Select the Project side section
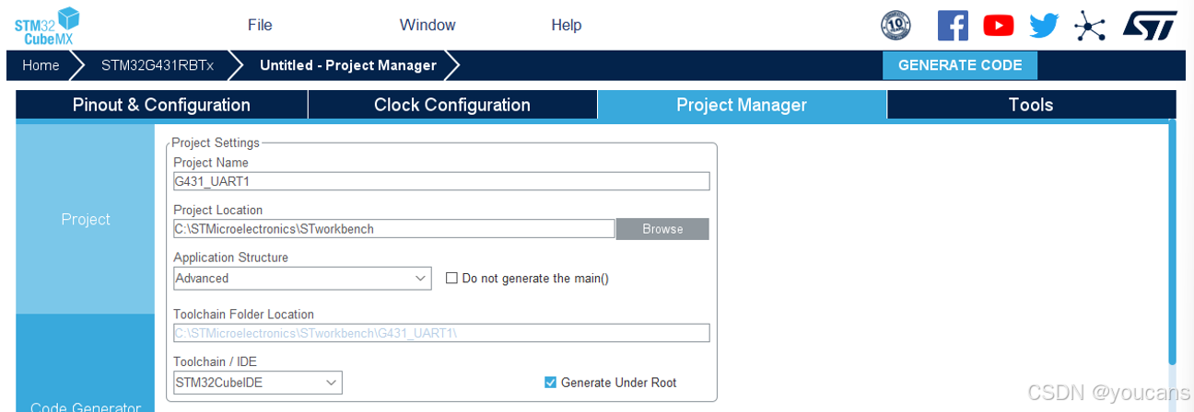Viewport: 1194px width, 412px height. 86,219
